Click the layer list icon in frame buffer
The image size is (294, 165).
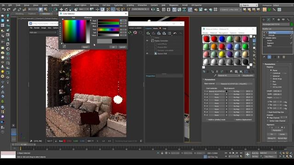point(170,33)
